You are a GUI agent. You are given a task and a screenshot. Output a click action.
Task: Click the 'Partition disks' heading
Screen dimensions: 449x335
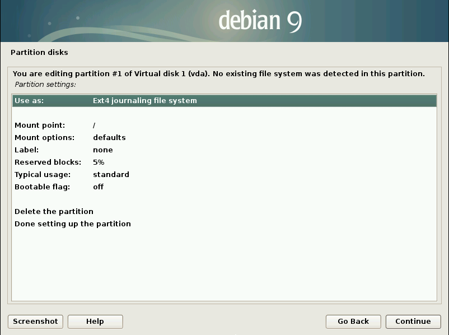click(x=39, y=53)
